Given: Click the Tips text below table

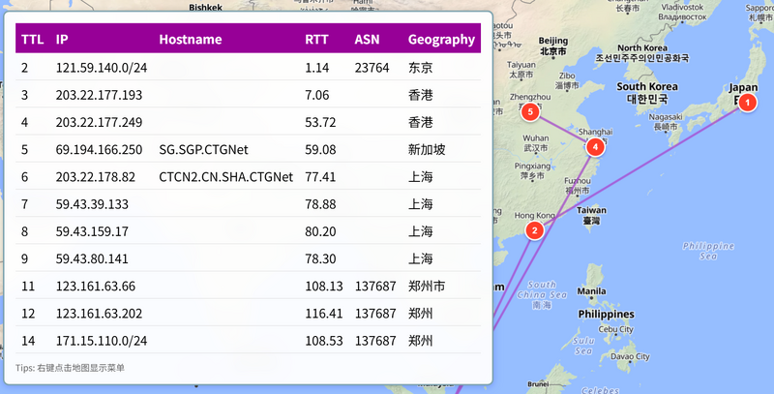Looking at the screenshot, I should pos(70,368).
